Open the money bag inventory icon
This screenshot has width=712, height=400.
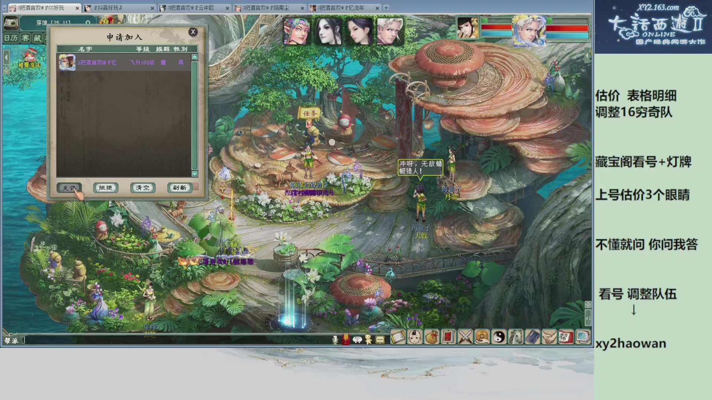pos(432,337)
